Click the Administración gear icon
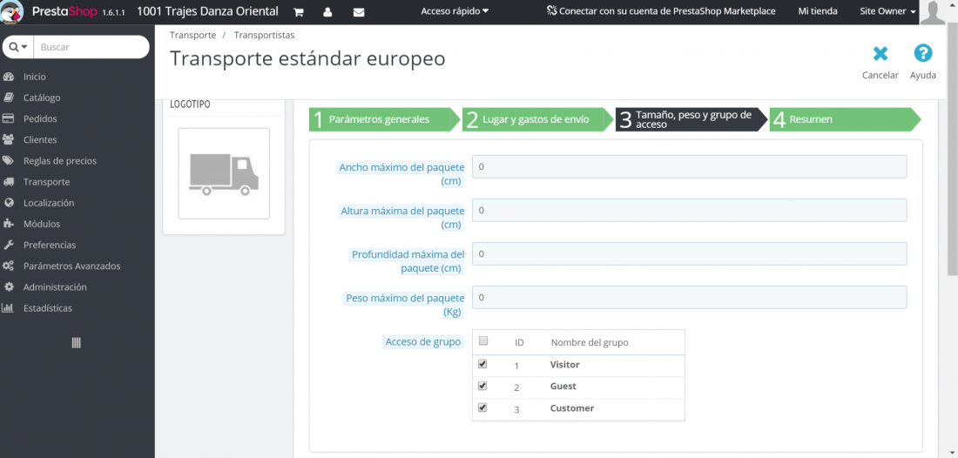958x458 pixels. pyautogui.click(x=9, y=287)
